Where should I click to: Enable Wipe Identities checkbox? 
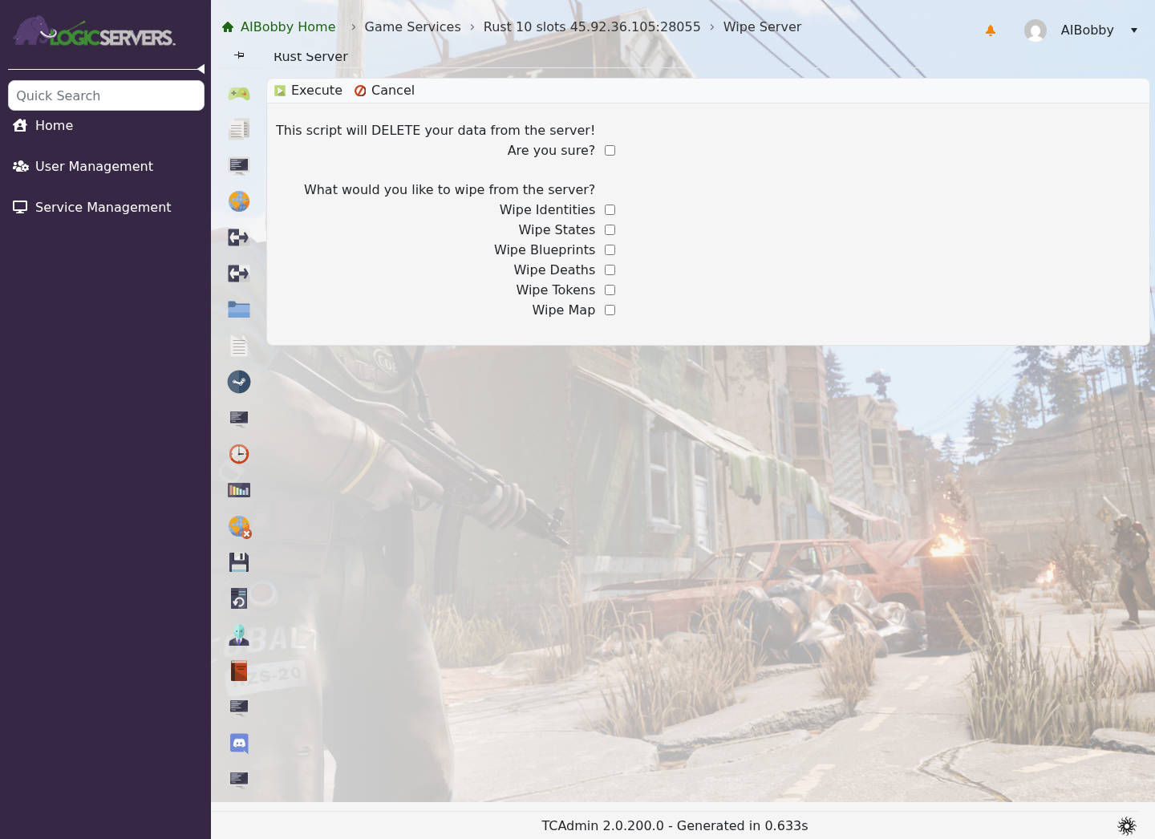click(610, 209)
